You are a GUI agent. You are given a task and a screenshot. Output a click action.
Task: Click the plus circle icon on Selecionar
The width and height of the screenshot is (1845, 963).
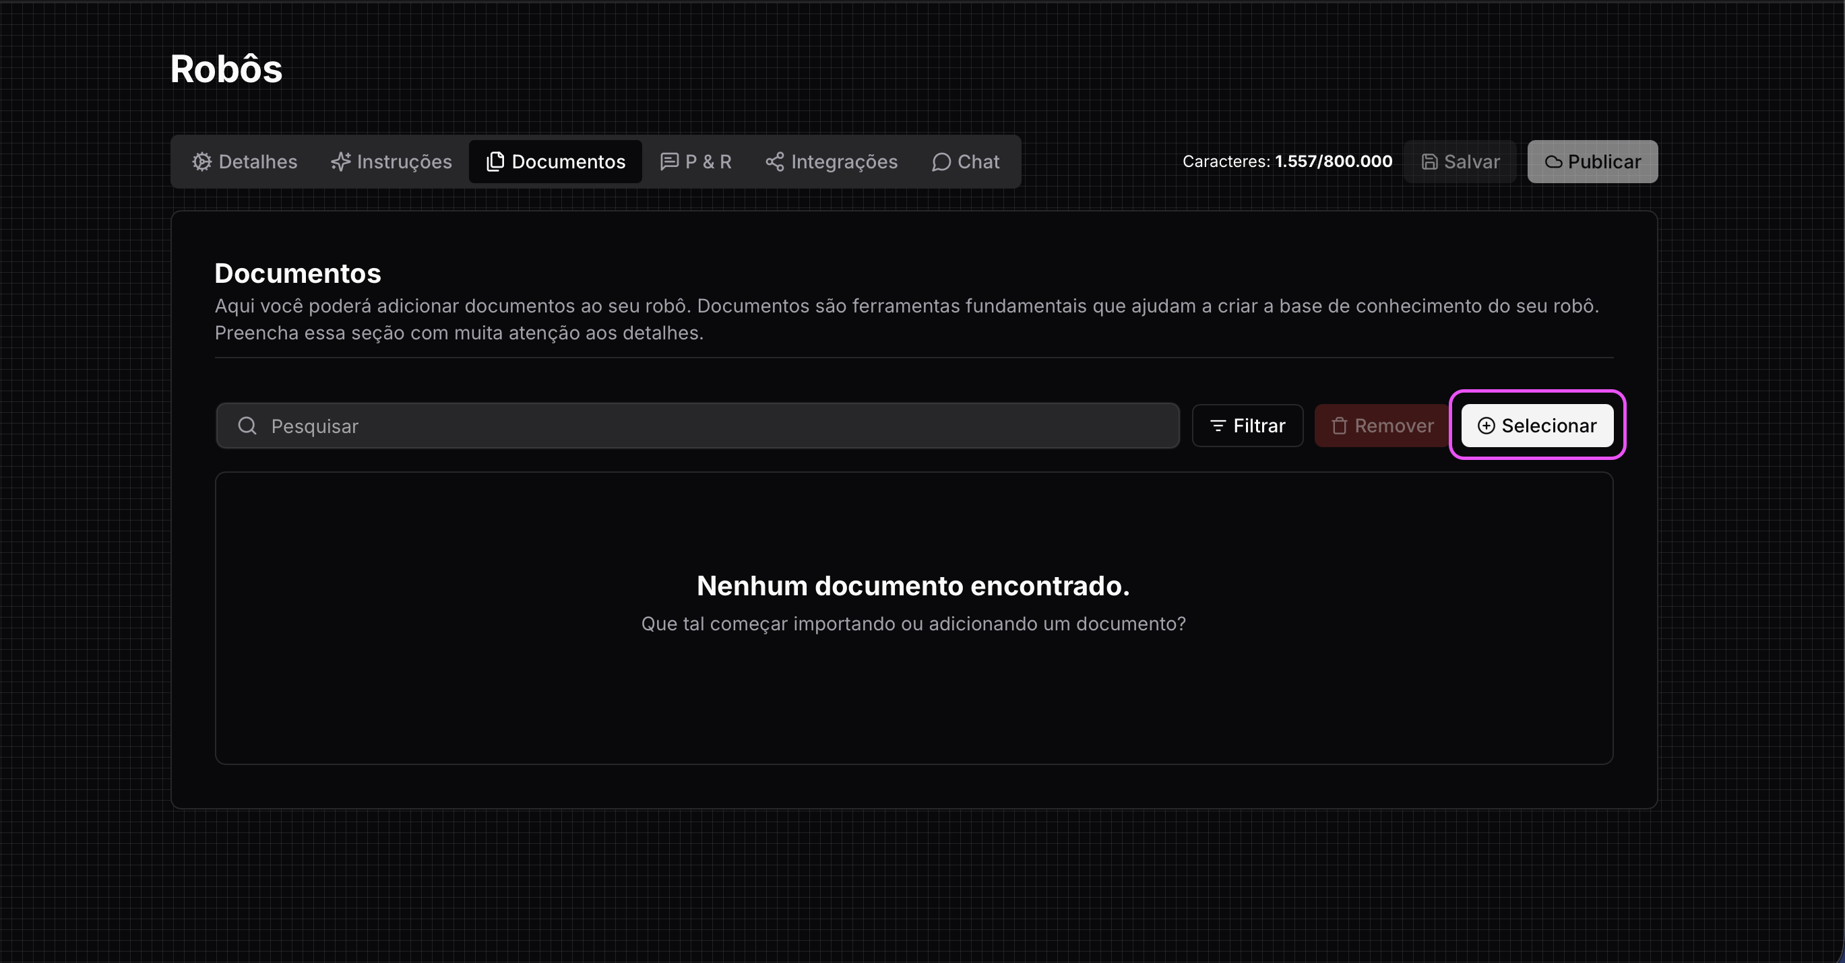point(1486,426)
